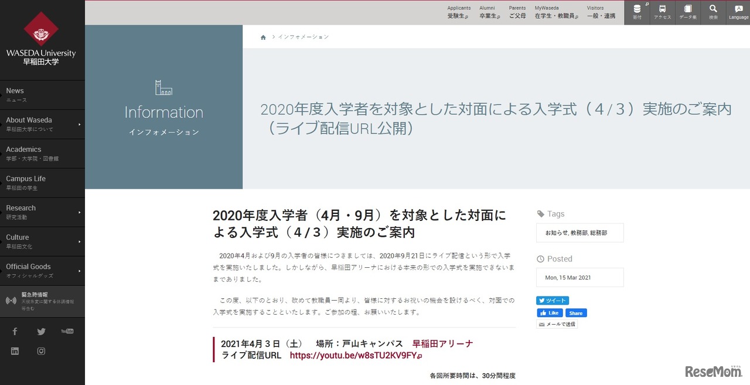Open Alumni 卒業生 link
This screenshot has height=385, width=750.
[489, 12]
